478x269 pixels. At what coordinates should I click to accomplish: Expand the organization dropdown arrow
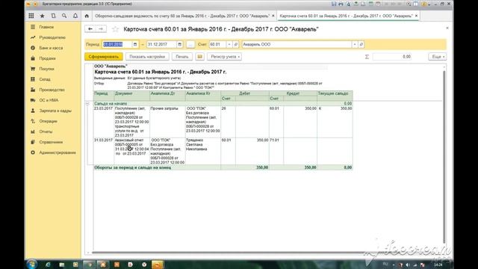[x=355, y=45]
